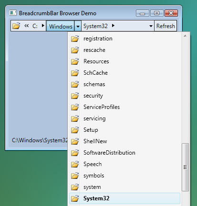The image size is (197, 206).
Task: Click the folder icon beside Speech
Action: pos(75,164)
